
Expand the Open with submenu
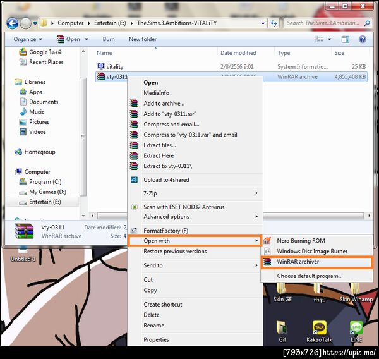pyautogui.click(x=195, y=241)
